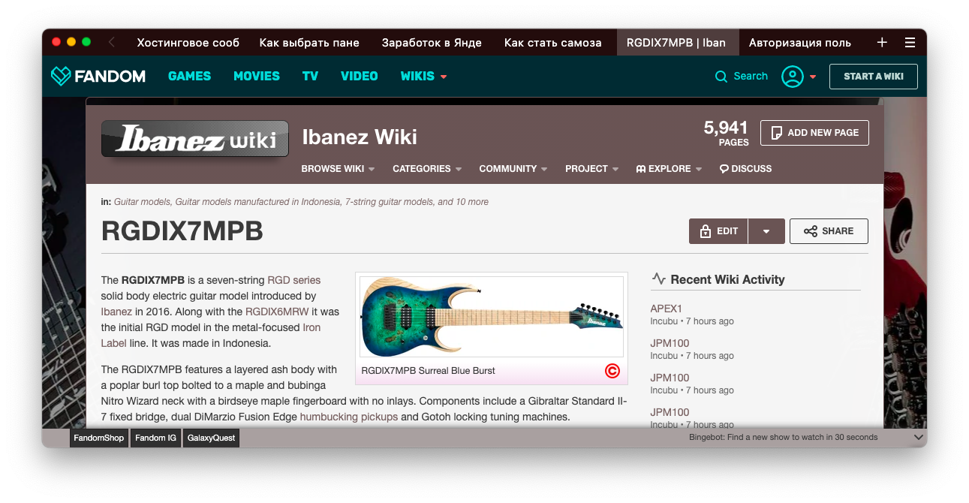This screenshot has height=503, width=969.
Task: Open the DISCUSS link
Action: [745, 169]
